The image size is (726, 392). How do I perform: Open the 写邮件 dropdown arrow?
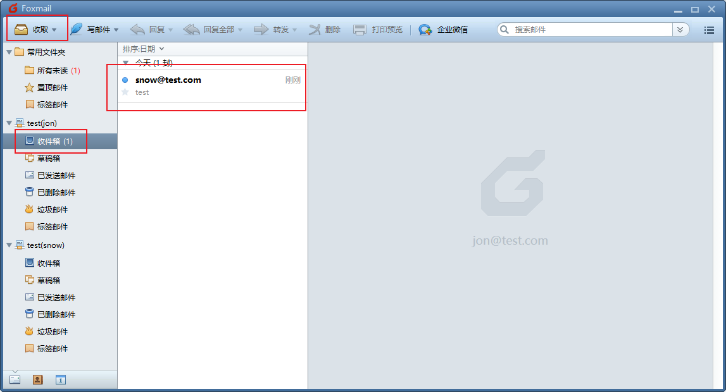pos(116,30)
